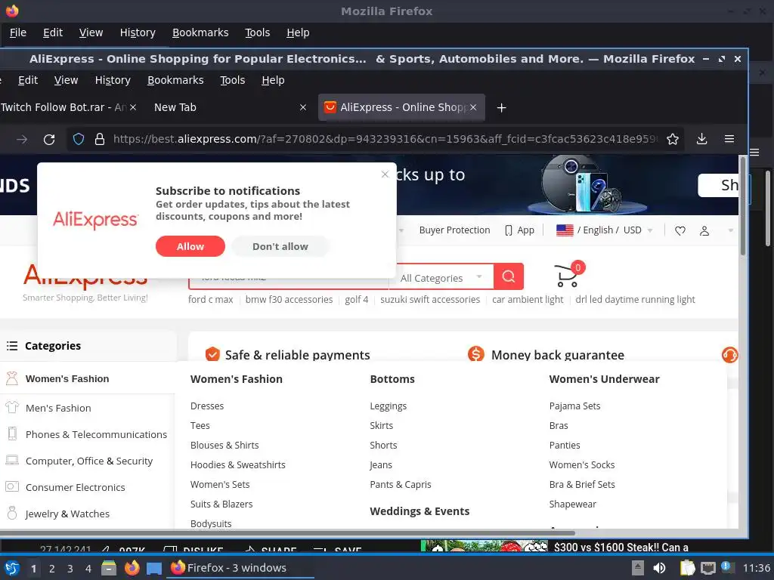Click the Sh button on the banner

[719, 186]
